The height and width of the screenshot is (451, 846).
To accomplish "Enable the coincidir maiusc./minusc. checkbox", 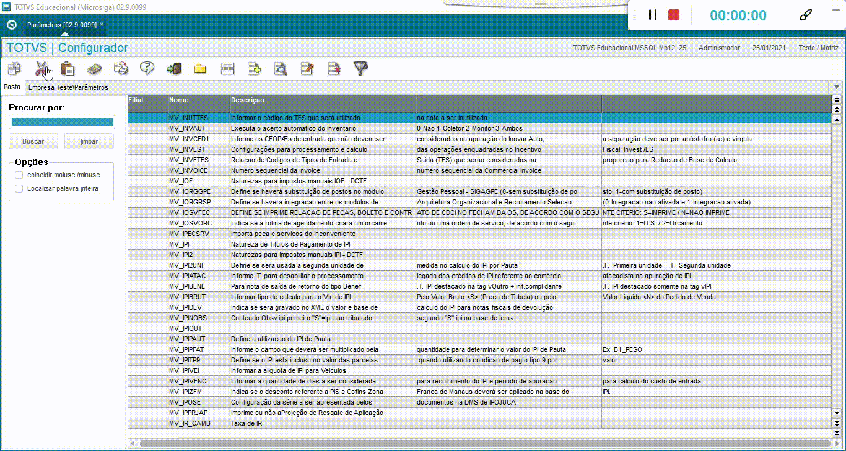I will point(19,175).
